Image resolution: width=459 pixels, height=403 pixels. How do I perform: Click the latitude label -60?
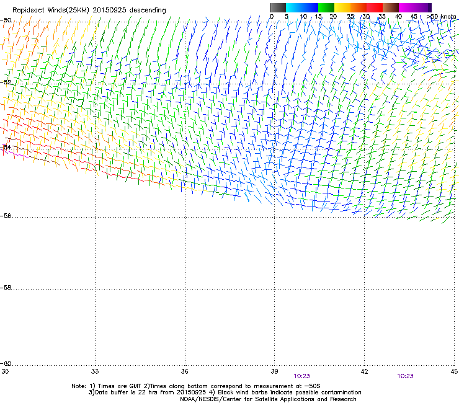(x=6, y=363)
